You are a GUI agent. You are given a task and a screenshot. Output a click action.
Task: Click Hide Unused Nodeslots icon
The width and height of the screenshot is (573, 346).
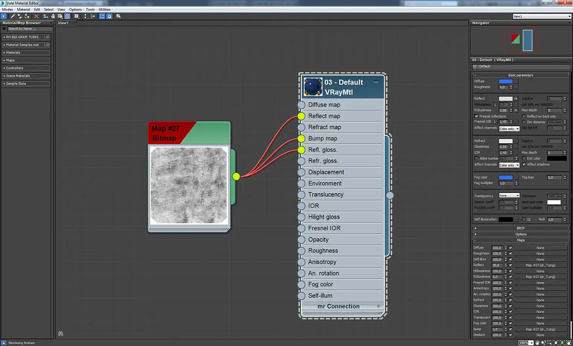pos(53,16)
